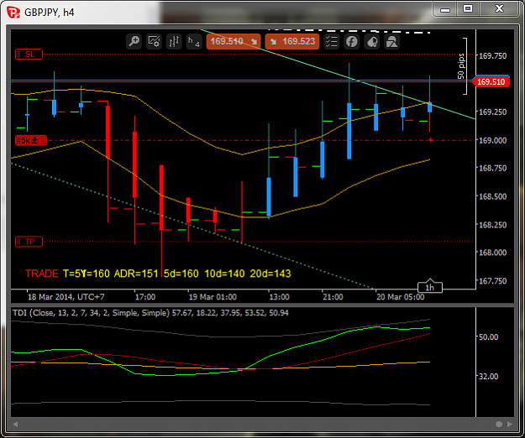Close the GBPJPY chart window
Viewport: 525px width, 438px height.
coord(499,8)
